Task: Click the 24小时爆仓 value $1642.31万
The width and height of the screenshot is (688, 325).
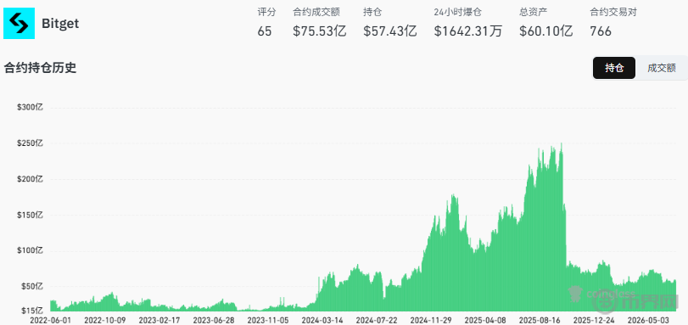Action: point(467,31)
